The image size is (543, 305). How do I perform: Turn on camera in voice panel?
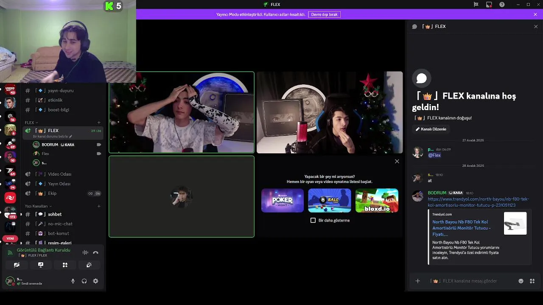pyautogui.click(x=17, y=265)
